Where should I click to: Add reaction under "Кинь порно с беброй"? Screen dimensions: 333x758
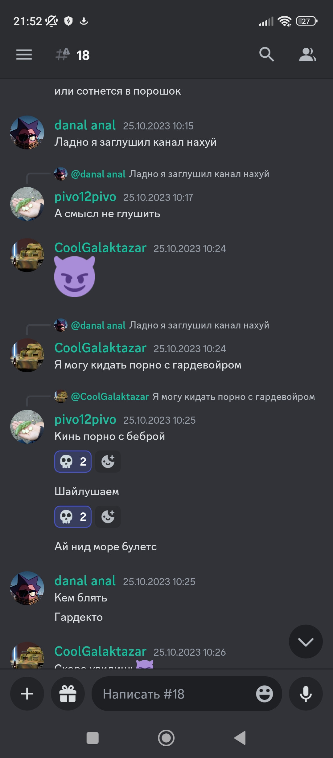click(108, 462)
